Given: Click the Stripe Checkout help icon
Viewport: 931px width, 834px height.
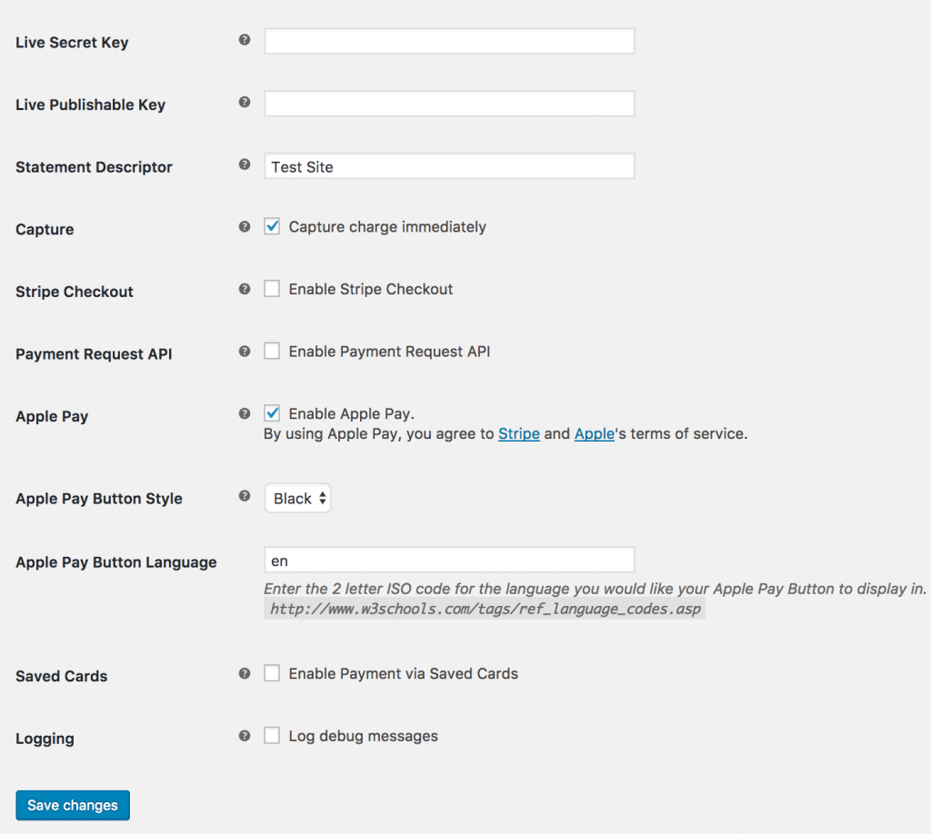Looking at the screenshot, I should point(245,289).
